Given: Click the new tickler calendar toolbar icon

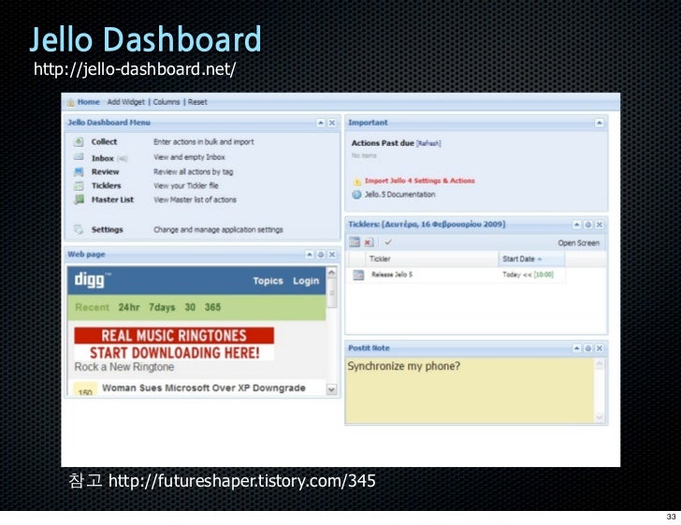Looking at the screenshot, I should click(355, 242).
